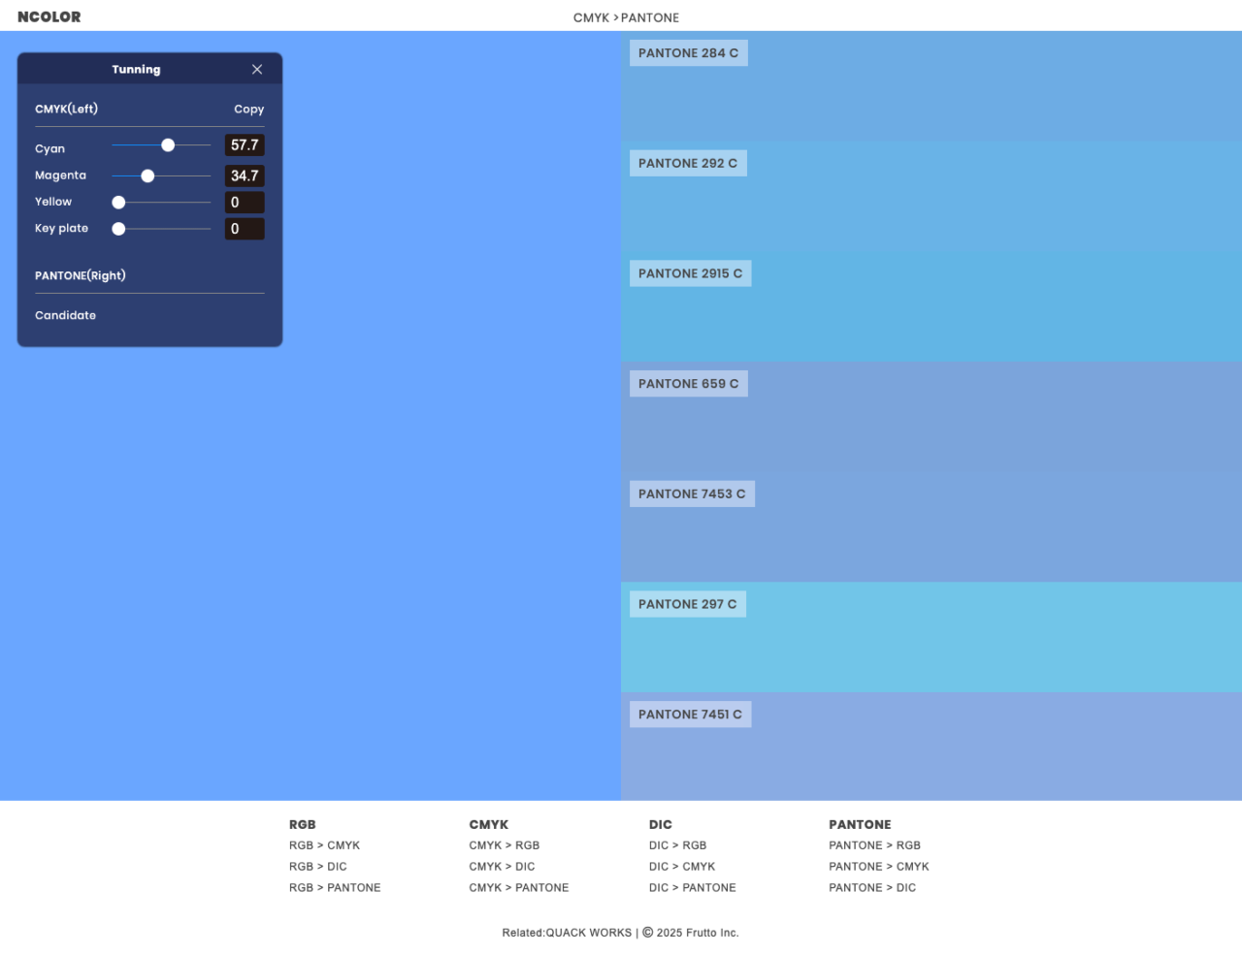This screenshot has height=955, width=1242.
Task: Open the RGB > PANTONE converter link
Action: click(335, 888)
